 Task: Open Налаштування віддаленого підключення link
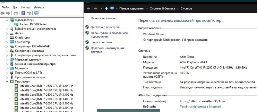point(109,35)
